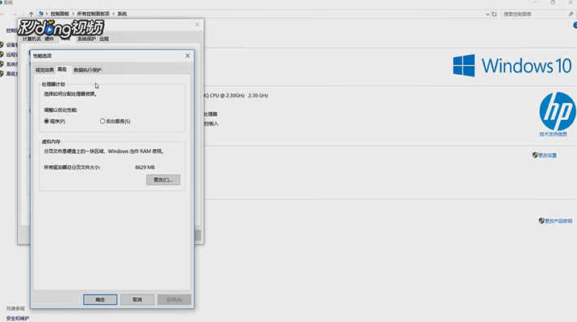Open 系统保护 tab in system properties
Viewport: 577px width, 322px height.
pos(86,39)
